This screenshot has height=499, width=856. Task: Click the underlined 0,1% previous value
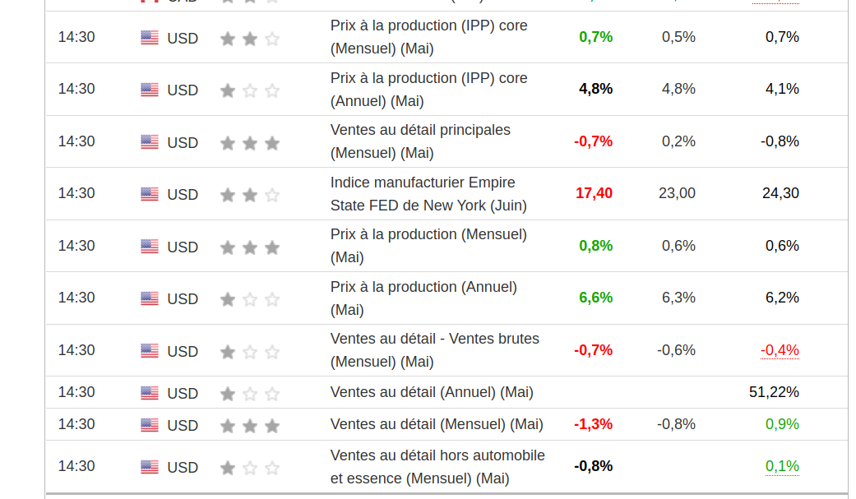(782, 466)
